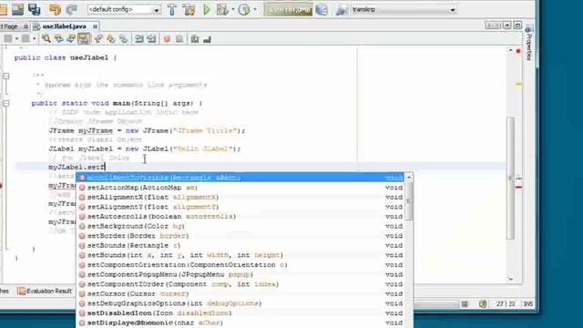The image size is (583, 328).
Task: Pick setBackground(Color bg) completion
Action: pos(240,226)
